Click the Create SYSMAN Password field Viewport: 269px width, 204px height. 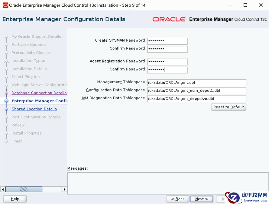pyautogui.click(x=167, y=41)
